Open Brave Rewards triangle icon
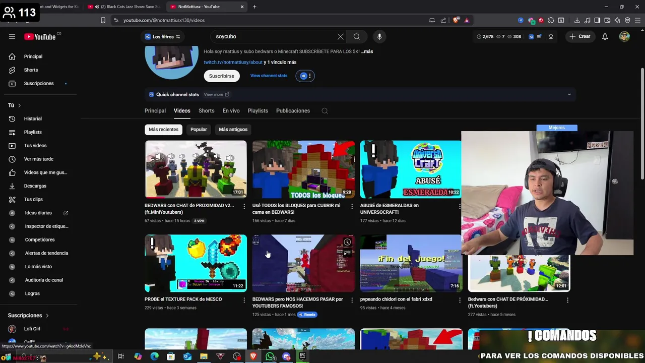The width and height of the screenshot is (645, 363). pos(467,20)
